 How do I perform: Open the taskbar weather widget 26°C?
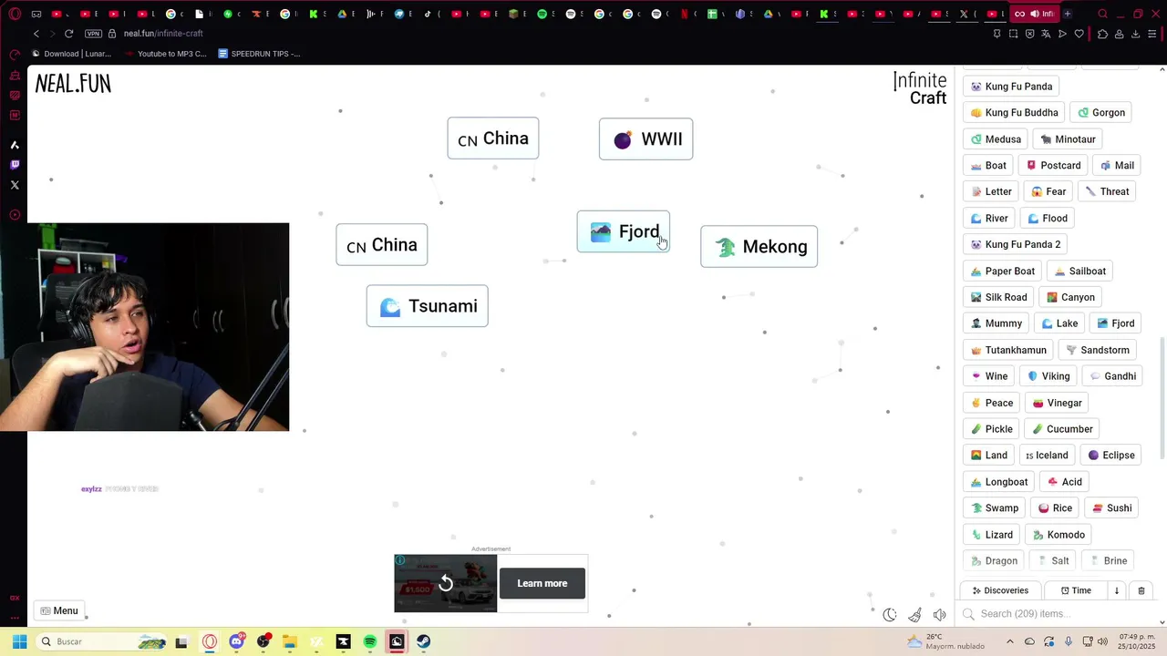946,641
